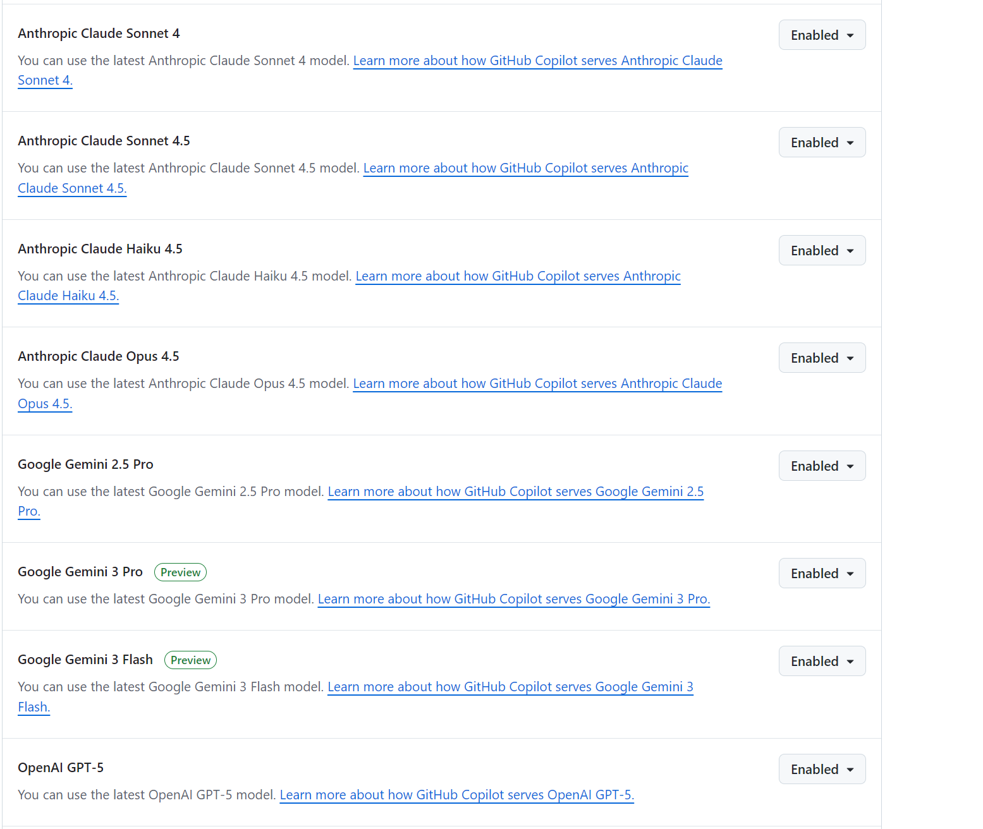Open Enabled dropdown for Claude Sonnet 4.5
The image size is (983, 829).
pyautogui.click(x=822, y=142)
